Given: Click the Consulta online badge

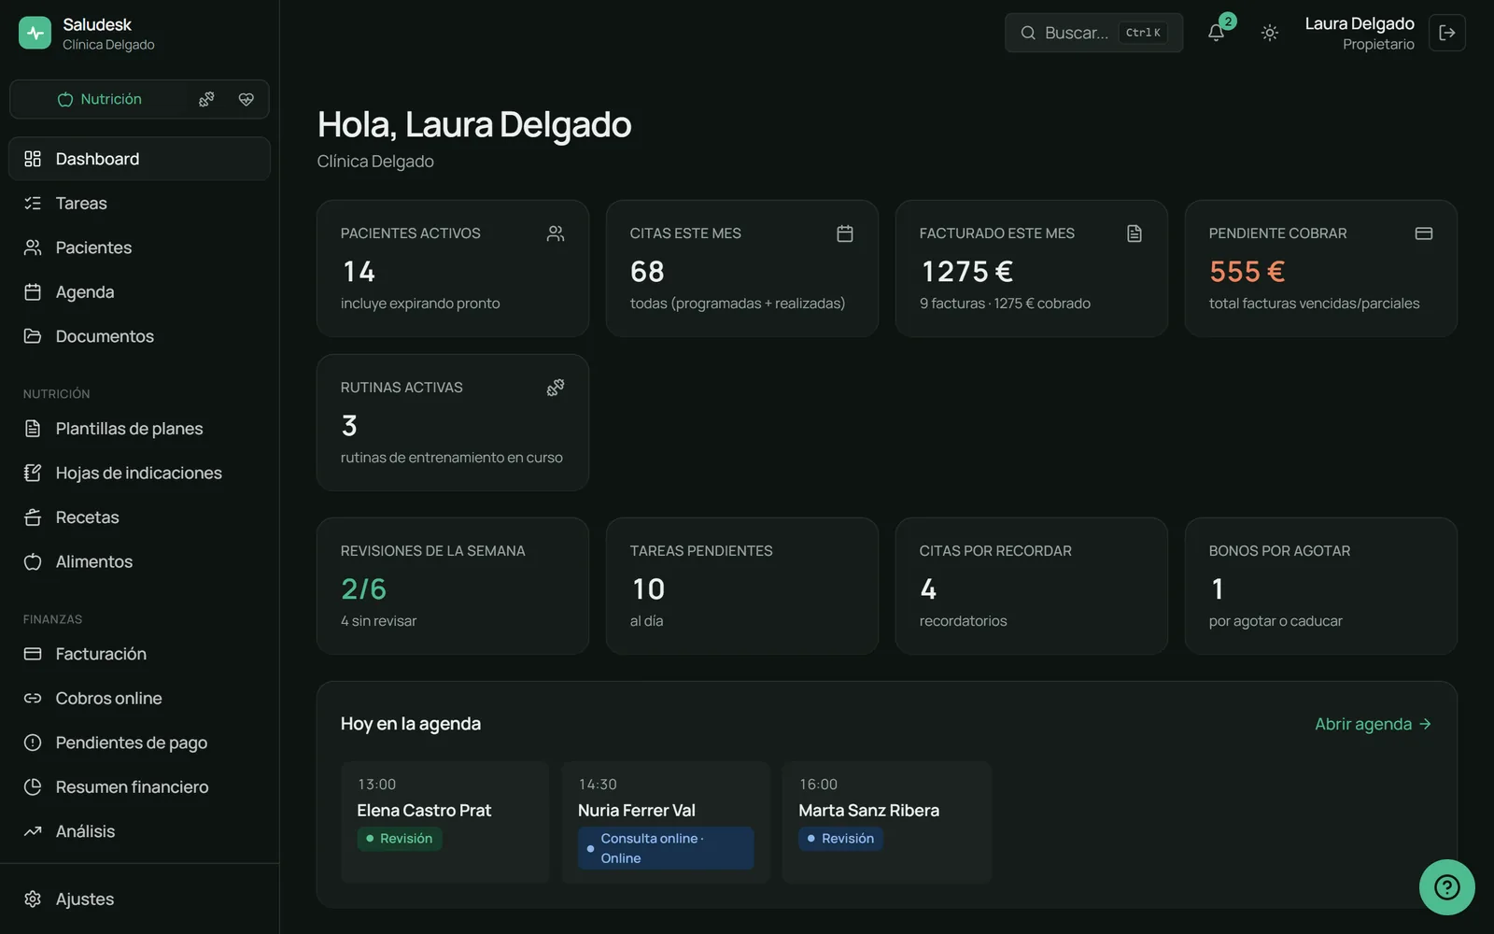Looking at the screenshot, I should pos(666,848).
